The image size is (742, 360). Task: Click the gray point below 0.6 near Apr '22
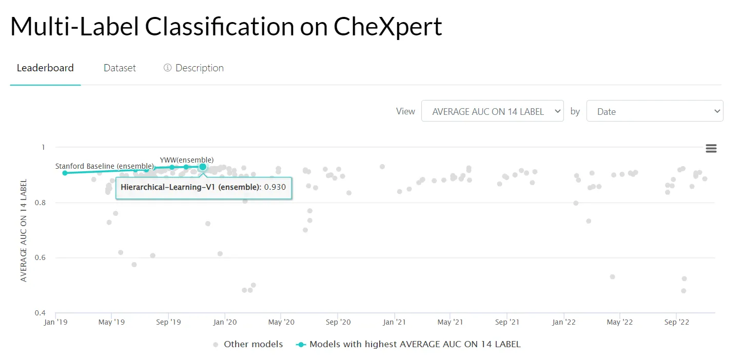pos(612,276)
